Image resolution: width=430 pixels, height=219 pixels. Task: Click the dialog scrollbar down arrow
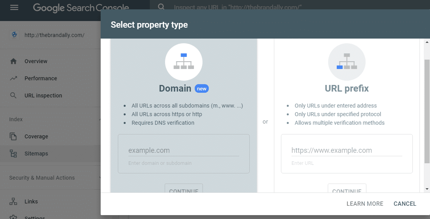point(427,189)
